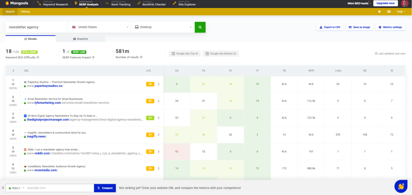This screenshot has height=195, width=412.
Task: Expand the Mini SEO tools menu
Action: click(x=359, y=4)
